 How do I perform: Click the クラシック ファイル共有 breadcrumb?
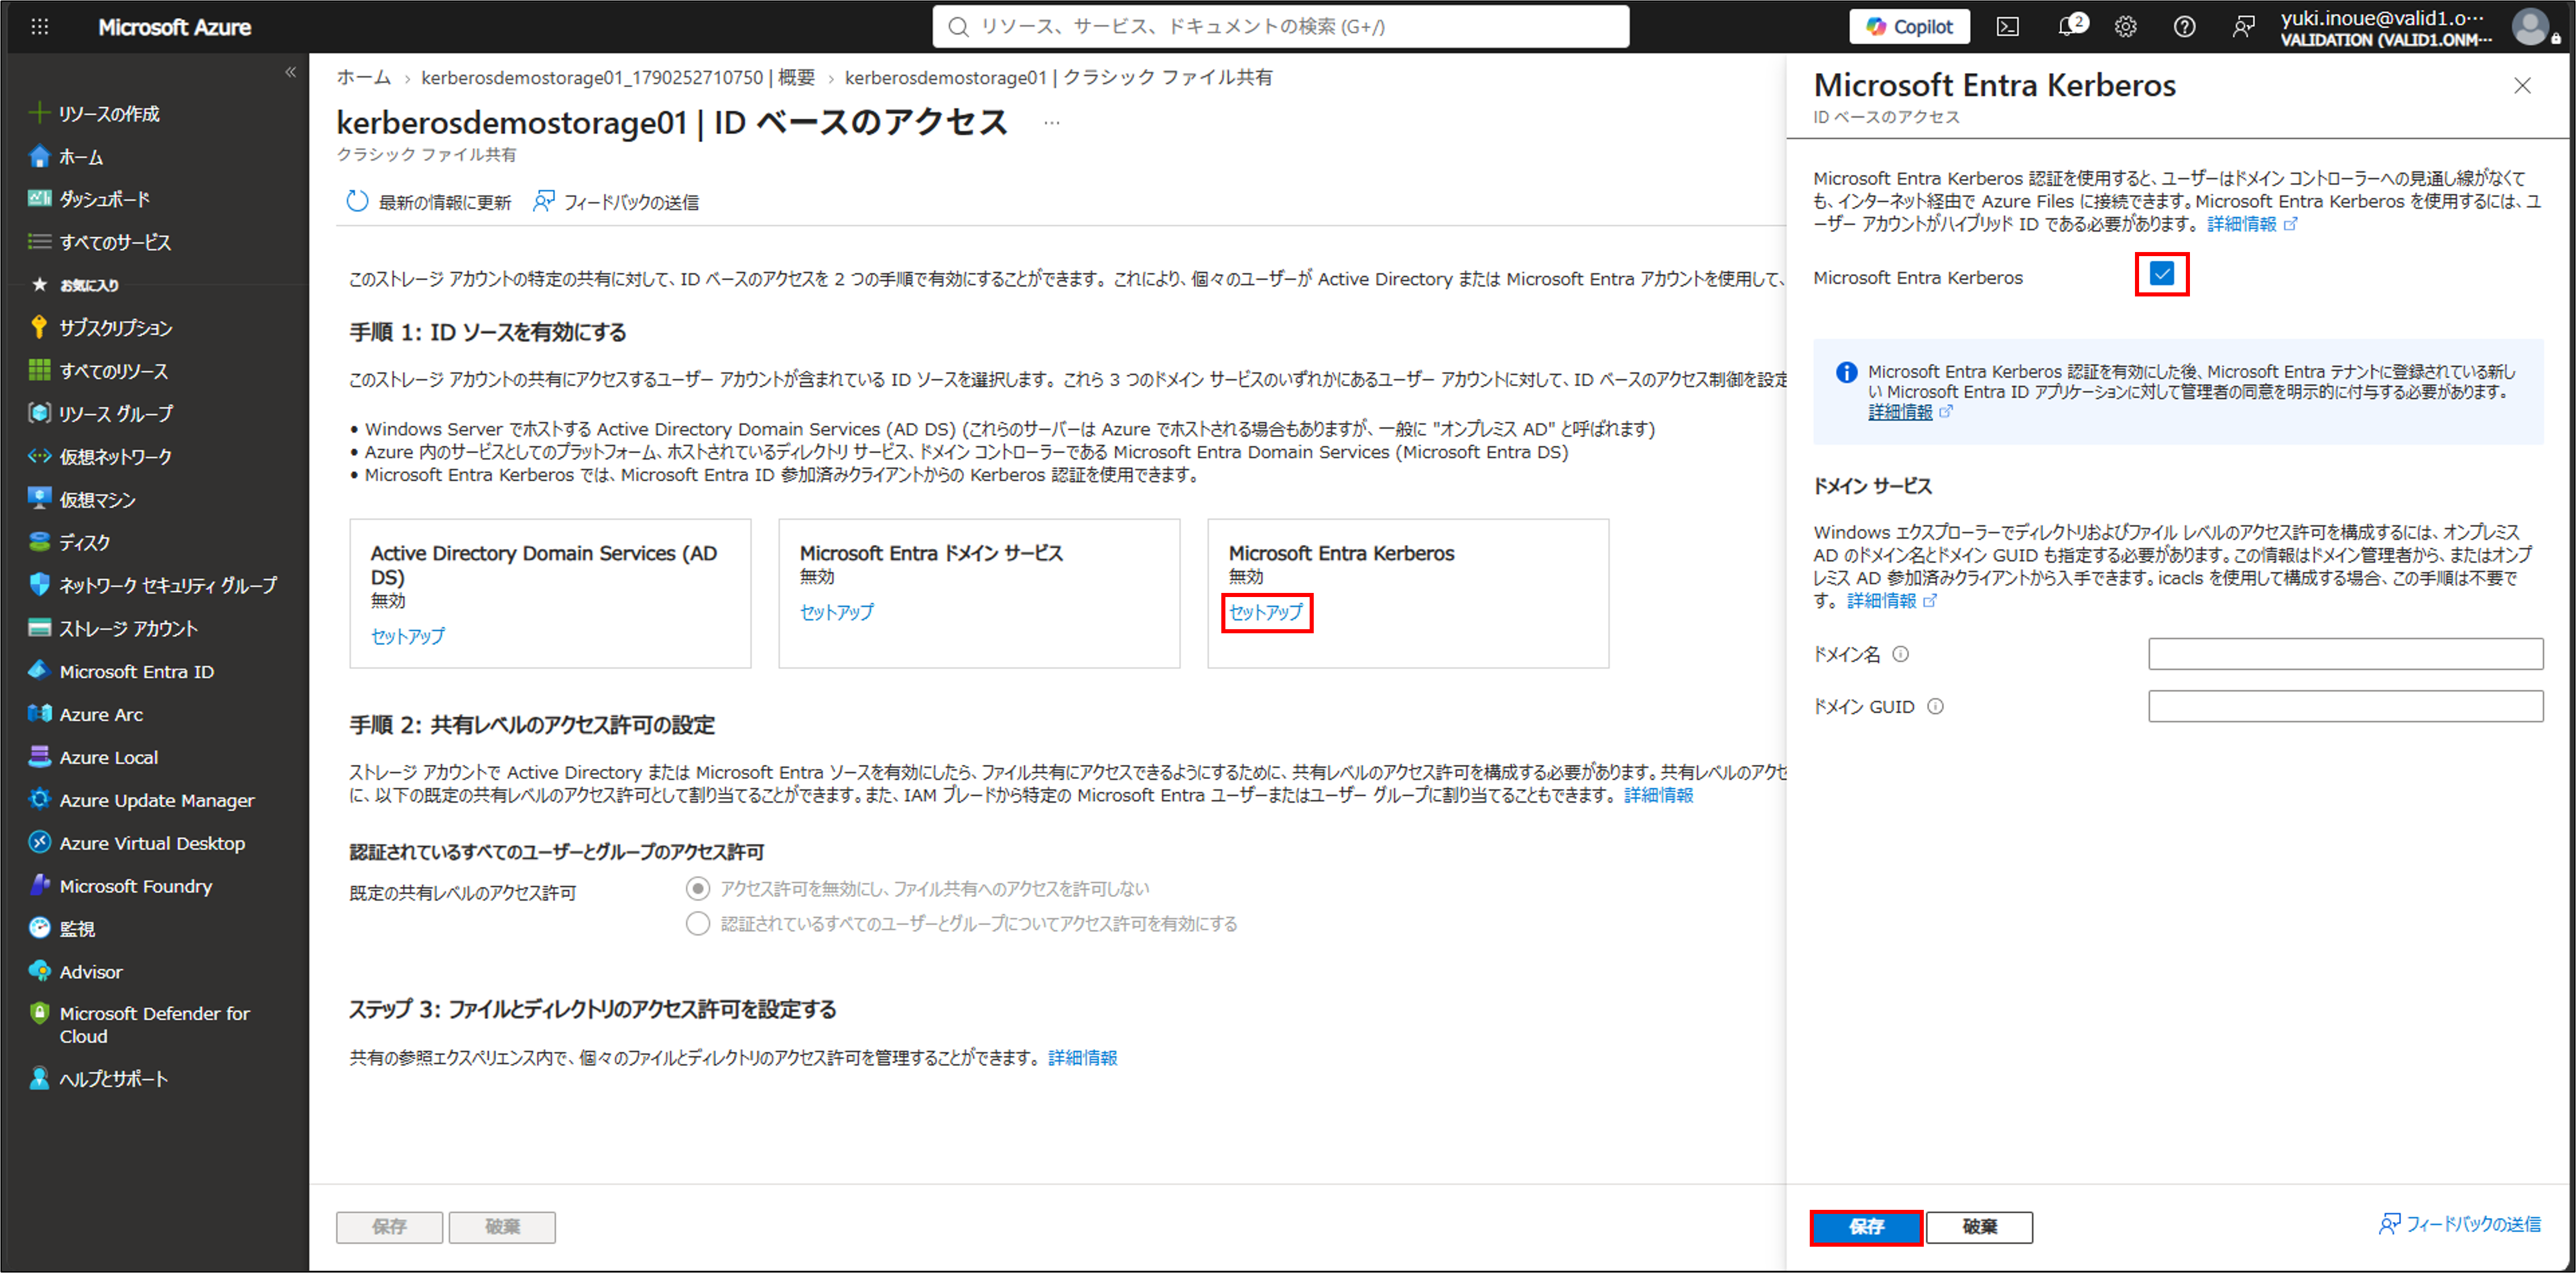coord(1059,77)
